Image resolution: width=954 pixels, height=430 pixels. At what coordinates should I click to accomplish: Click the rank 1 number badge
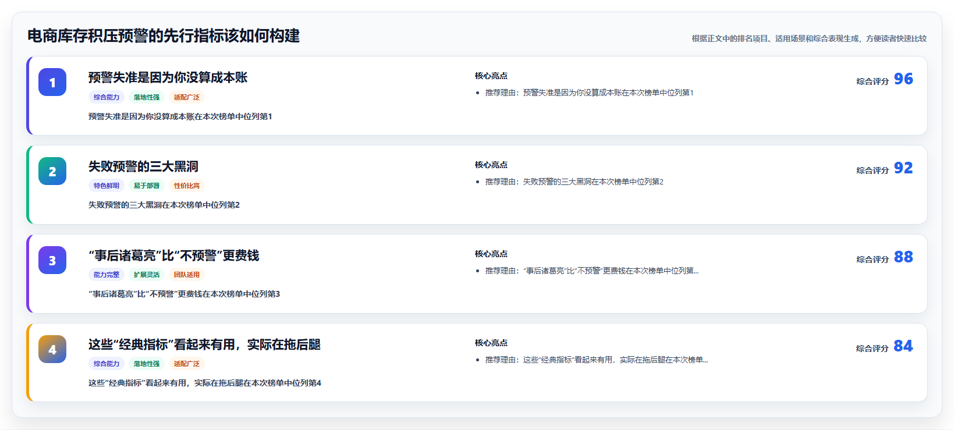point(52,82)
